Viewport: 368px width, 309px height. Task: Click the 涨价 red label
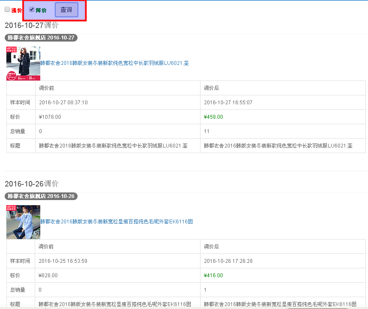tap(17, 10)
